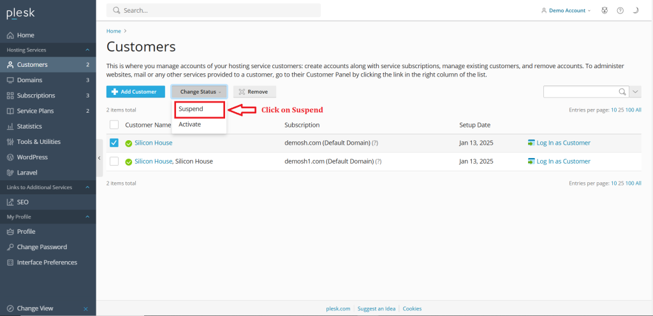Click the Tools & Utilities sliders icon

coord(10,142)
